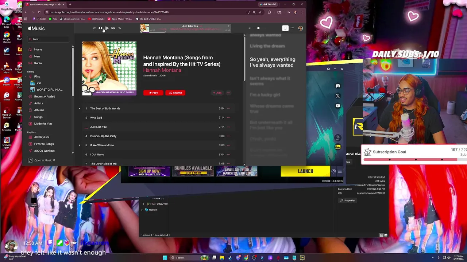
Task: Toggle shuffle in the Apple Music player bar
Action: click(94, 28)
